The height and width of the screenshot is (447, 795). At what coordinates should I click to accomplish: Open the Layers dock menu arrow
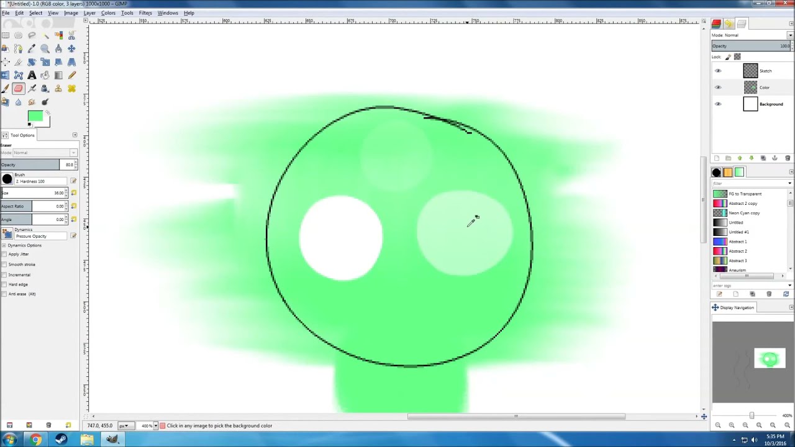pos(791,24)
